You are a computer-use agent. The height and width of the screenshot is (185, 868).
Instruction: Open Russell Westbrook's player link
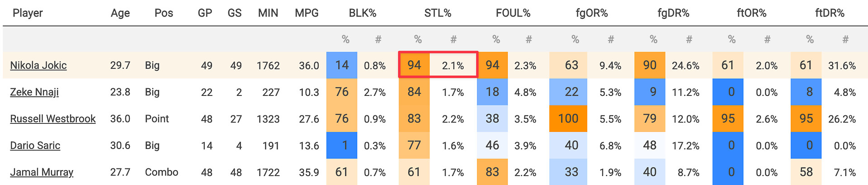click(x=53, y=119)
